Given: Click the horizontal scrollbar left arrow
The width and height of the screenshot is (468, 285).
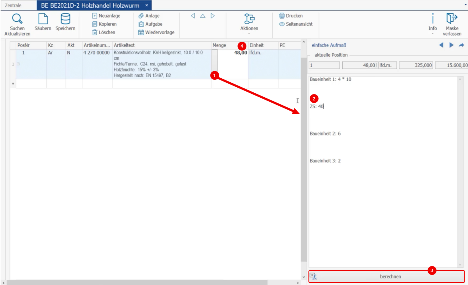Looking at the screenshot, I should 3,283.
